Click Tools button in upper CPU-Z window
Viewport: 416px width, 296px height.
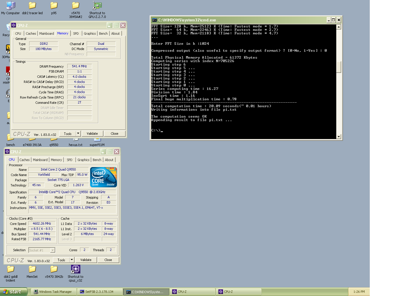click(x=68, y=134)
